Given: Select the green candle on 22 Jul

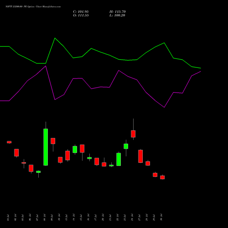Looking at the screenshot, I should click(119, 159).
